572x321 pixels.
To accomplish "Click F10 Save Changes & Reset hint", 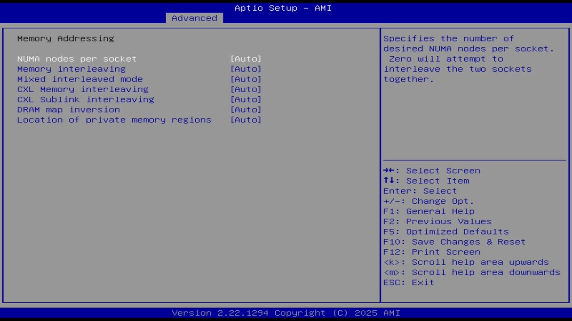I will (x=454, y=241).
